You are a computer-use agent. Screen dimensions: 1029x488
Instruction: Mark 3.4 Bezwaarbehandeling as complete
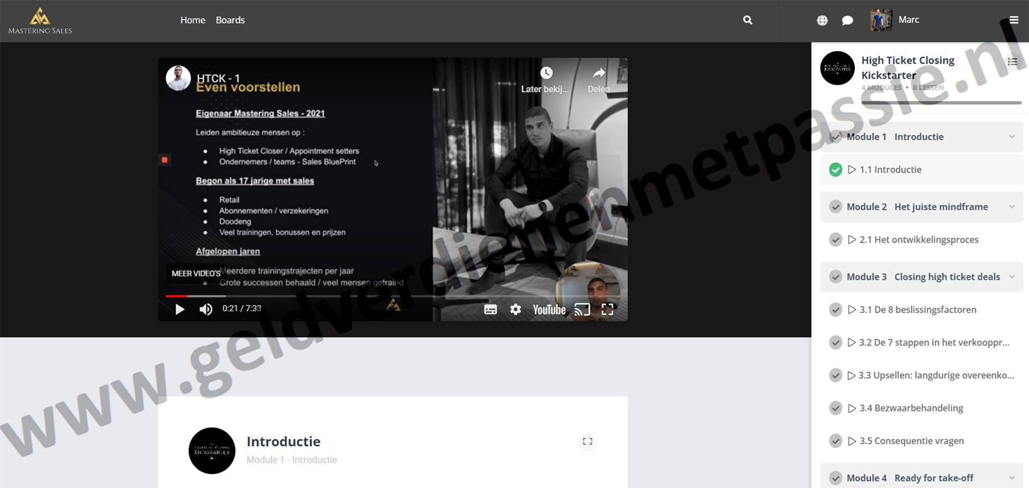click(835, 408)
